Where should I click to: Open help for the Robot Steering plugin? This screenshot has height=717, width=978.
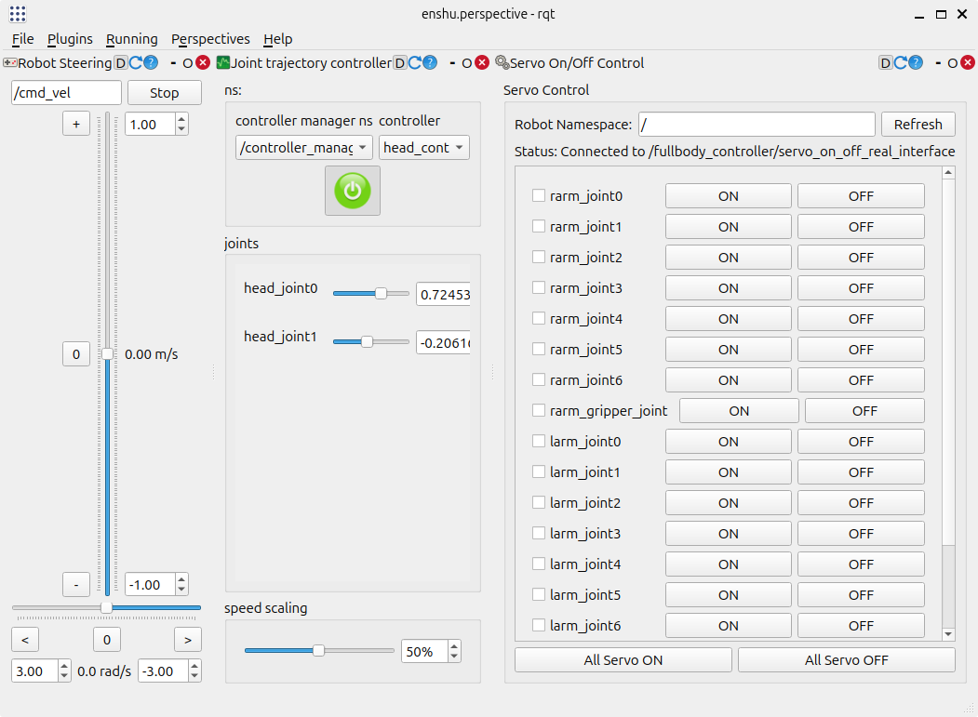(x=151, y=63)
